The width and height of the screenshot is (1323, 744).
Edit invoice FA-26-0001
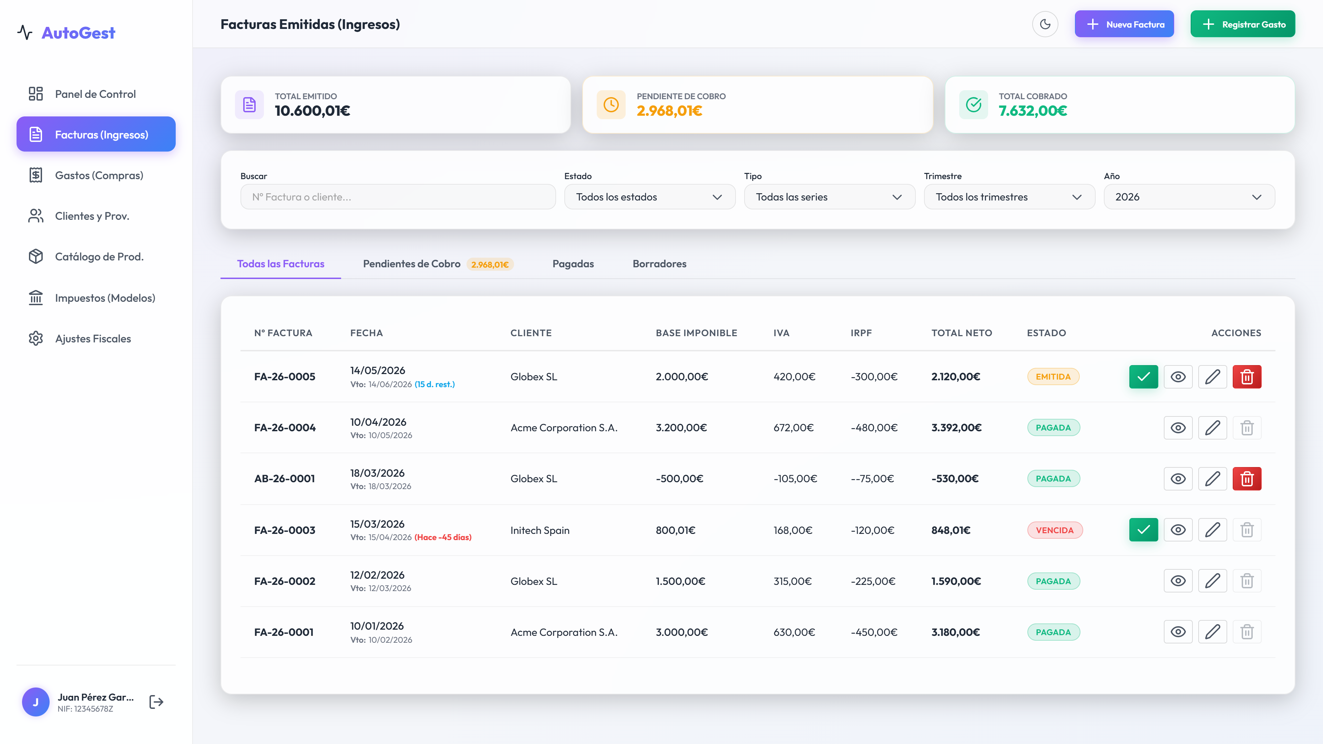1212,632
